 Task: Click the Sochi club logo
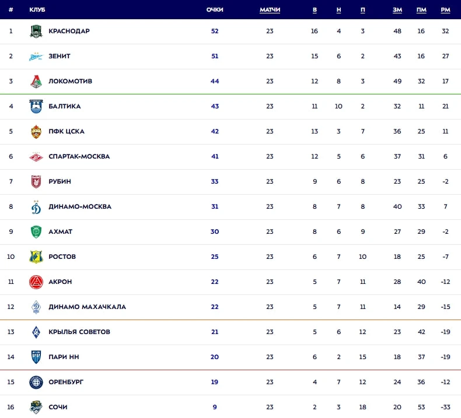[x=36, y=407]
